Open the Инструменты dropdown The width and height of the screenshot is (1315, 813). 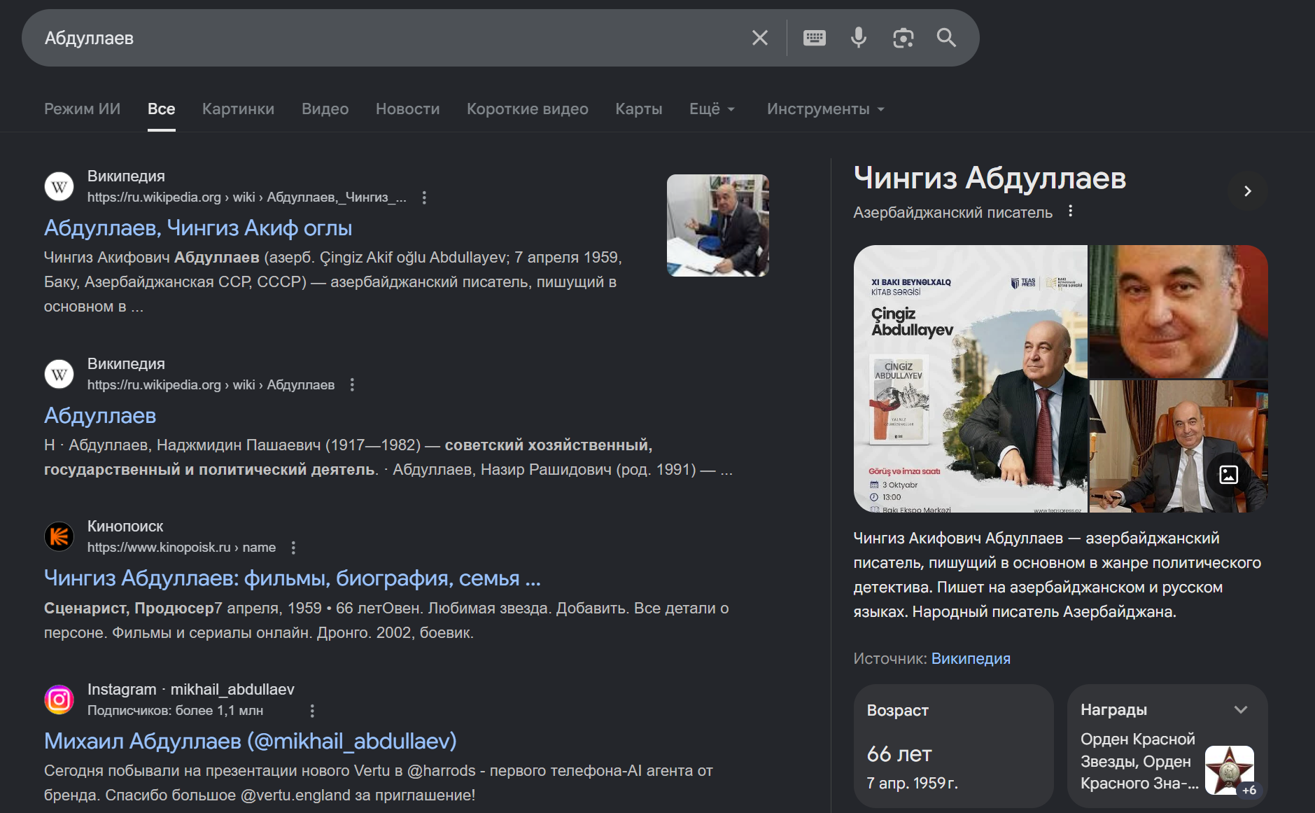pos(825,109)
